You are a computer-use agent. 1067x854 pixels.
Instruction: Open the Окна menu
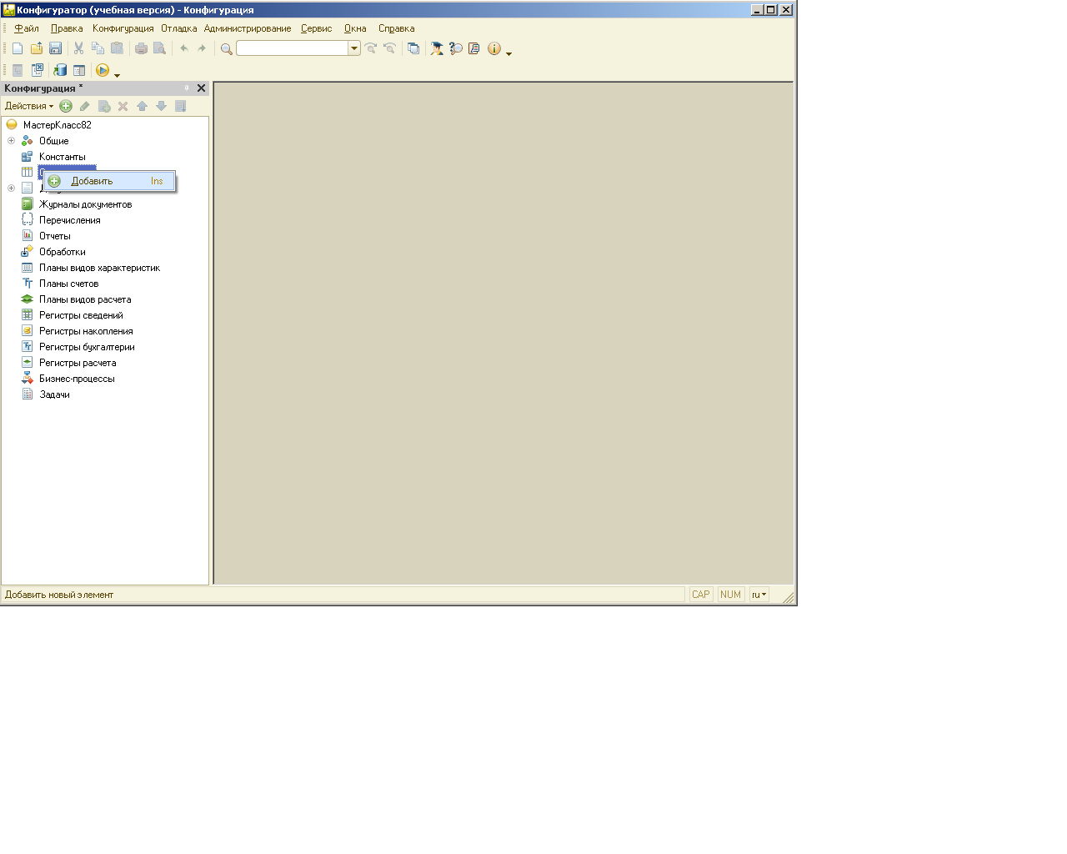355,28
